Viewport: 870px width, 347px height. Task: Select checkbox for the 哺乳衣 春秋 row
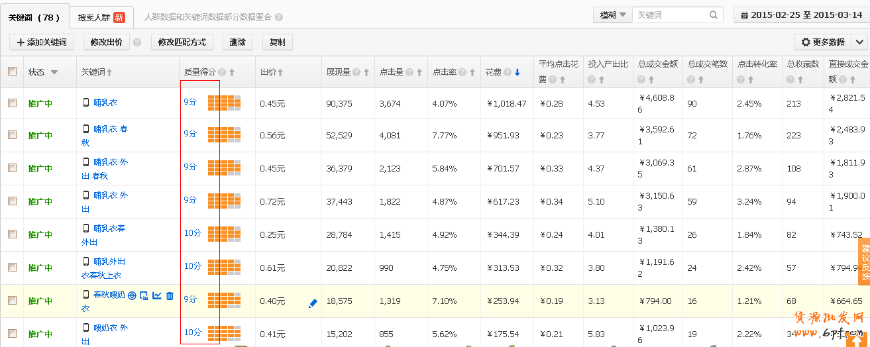[12, 134]
